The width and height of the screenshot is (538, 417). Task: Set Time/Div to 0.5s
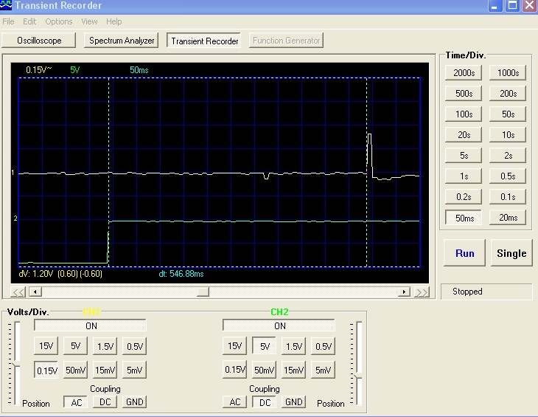[508, 176]
